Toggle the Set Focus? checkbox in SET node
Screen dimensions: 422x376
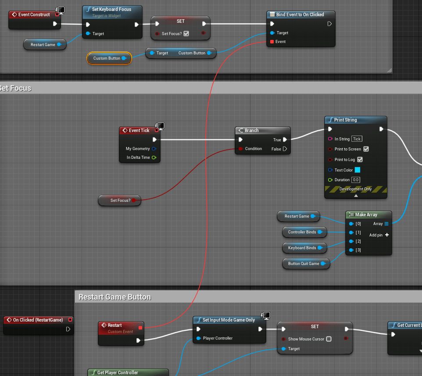[186, 34]
